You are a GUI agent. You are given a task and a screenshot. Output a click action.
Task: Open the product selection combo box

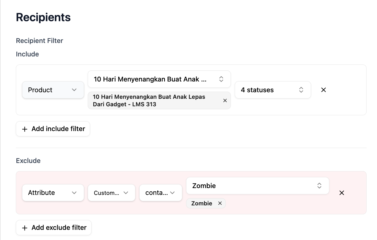click(159, 79)
